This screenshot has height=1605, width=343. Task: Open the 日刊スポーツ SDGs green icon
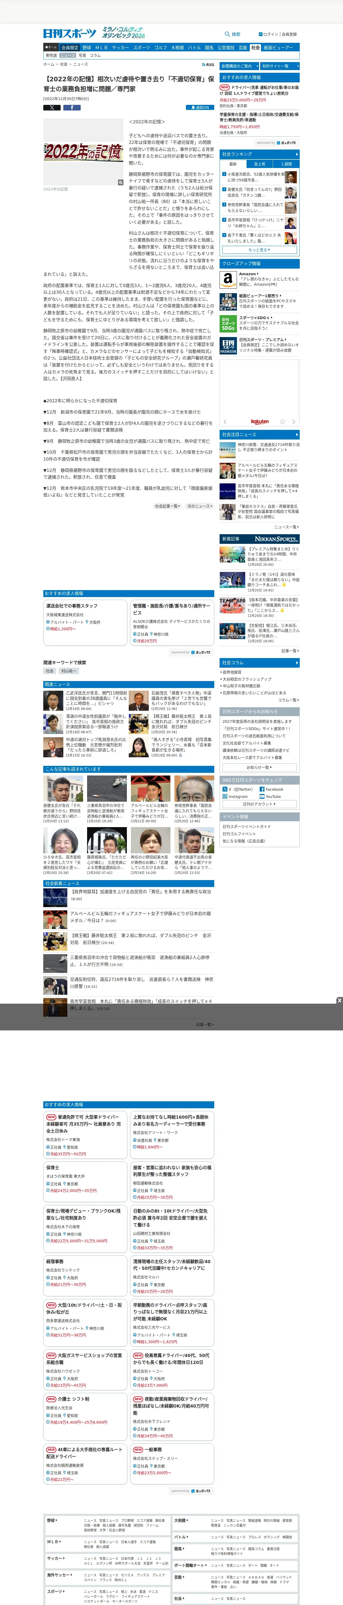pyautogui.click(x=228, y=323)
